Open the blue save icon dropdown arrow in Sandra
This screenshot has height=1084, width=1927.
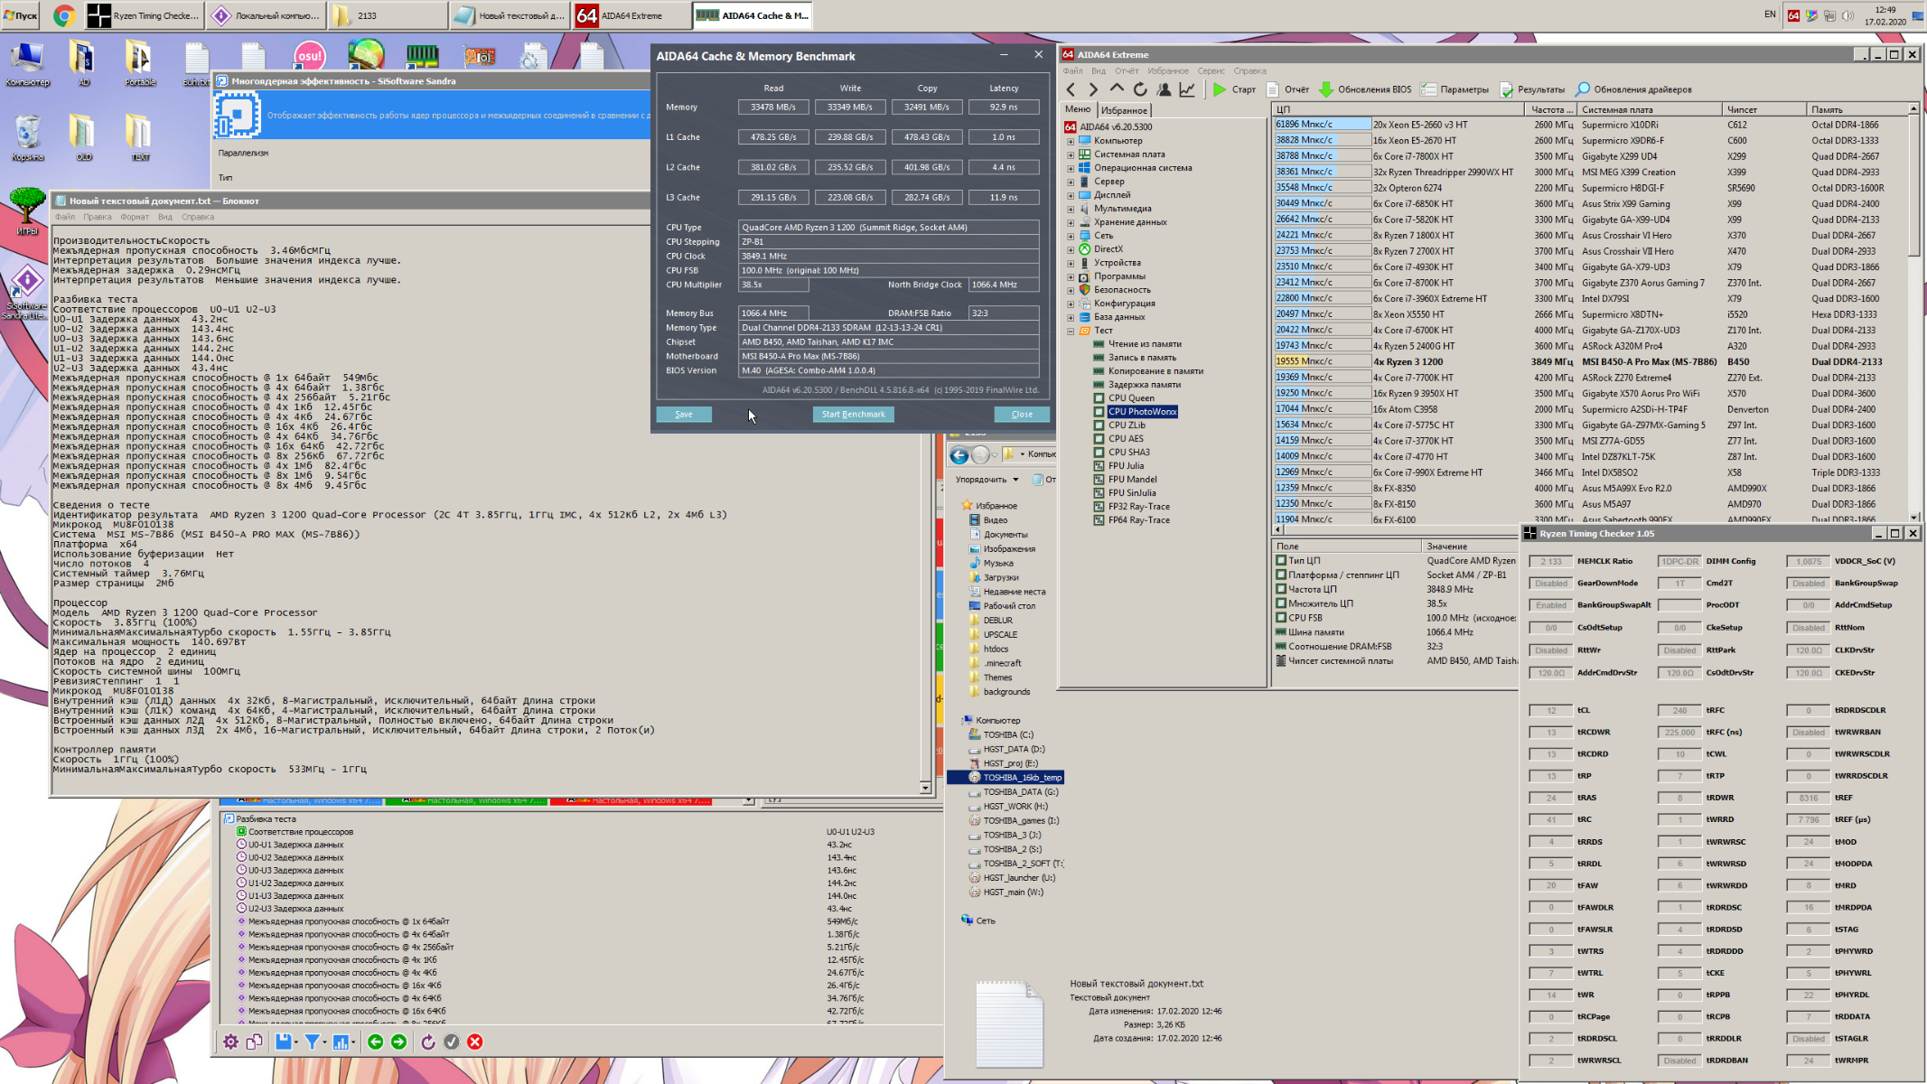click(x=296, y=1042)
